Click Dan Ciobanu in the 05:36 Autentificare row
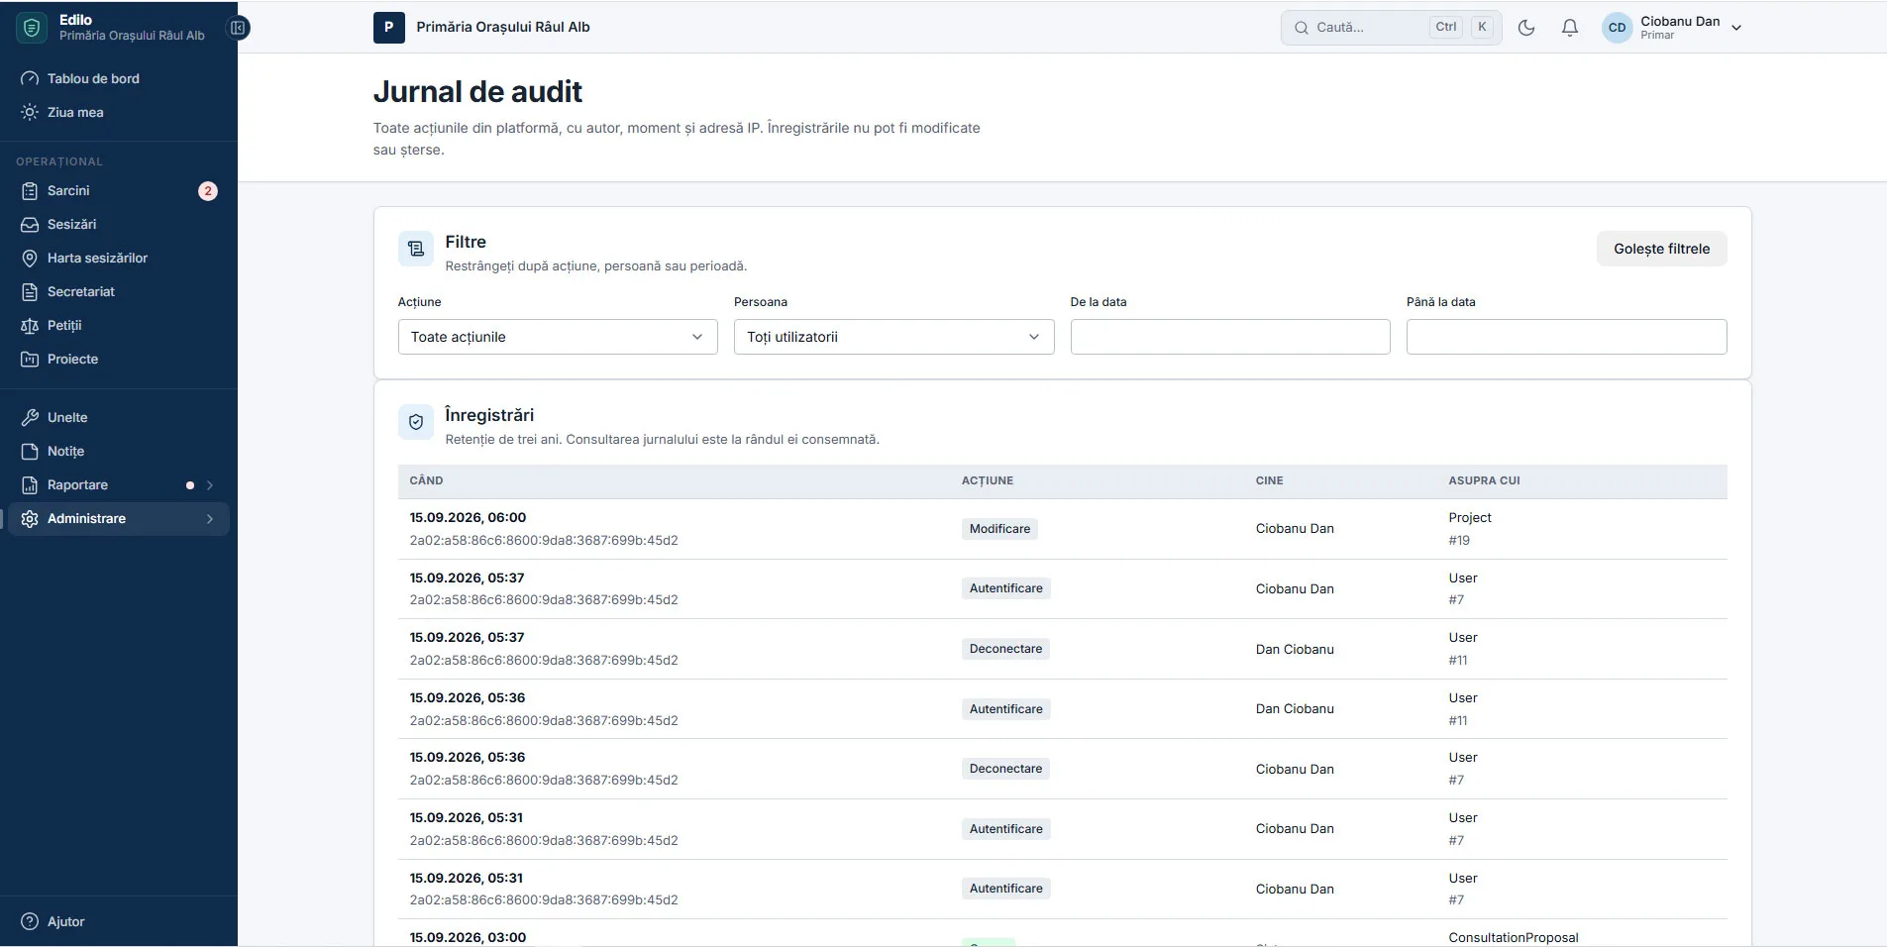 (x=1295, y=708)
